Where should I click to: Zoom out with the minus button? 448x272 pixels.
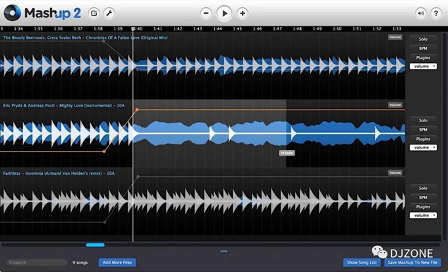pos(206,13)
